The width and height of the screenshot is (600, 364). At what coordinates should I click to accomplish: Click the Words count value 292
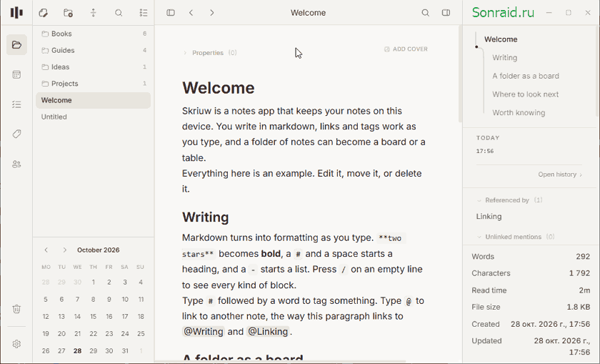(x=583, y=257)
